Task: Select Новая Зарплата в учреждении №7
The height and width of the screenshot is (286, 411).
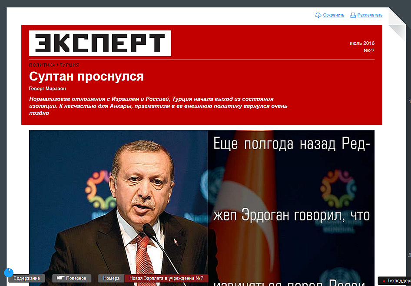Action: pos(166,278)
